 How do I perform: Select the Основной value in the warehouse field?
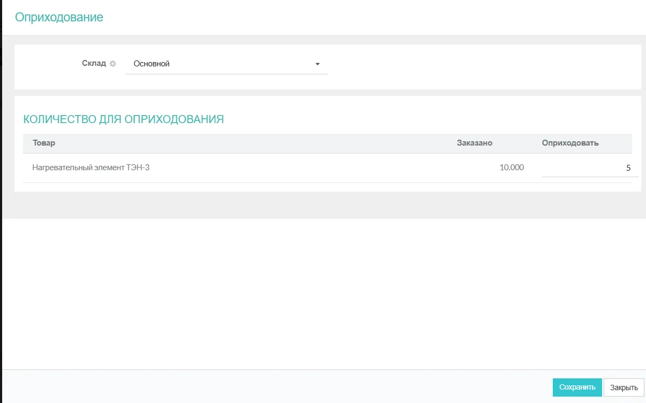[152, 64]
